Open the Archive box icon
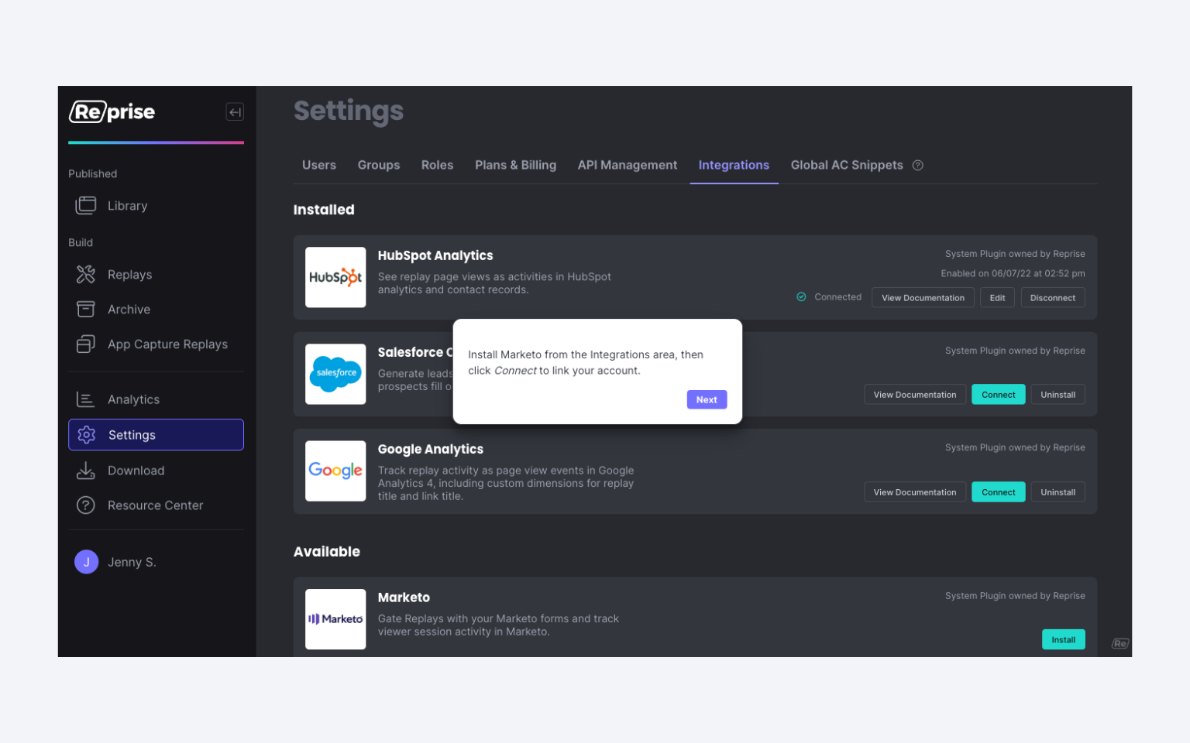The image size is (1190, 743). point(86,310)
